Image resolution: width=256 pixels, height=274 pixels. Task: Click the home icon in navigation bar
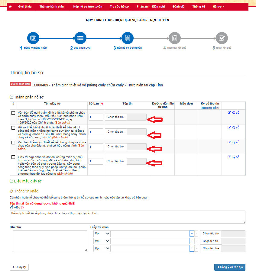click(11, 6)
